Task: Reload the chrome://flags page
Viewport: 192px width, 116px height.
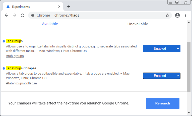Action: (x=23, y=15)
